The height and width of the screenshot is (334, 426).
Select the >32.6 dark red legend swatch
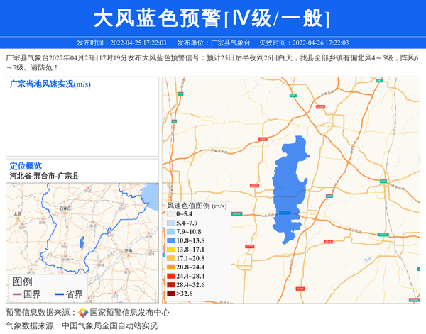pos(170,294)
